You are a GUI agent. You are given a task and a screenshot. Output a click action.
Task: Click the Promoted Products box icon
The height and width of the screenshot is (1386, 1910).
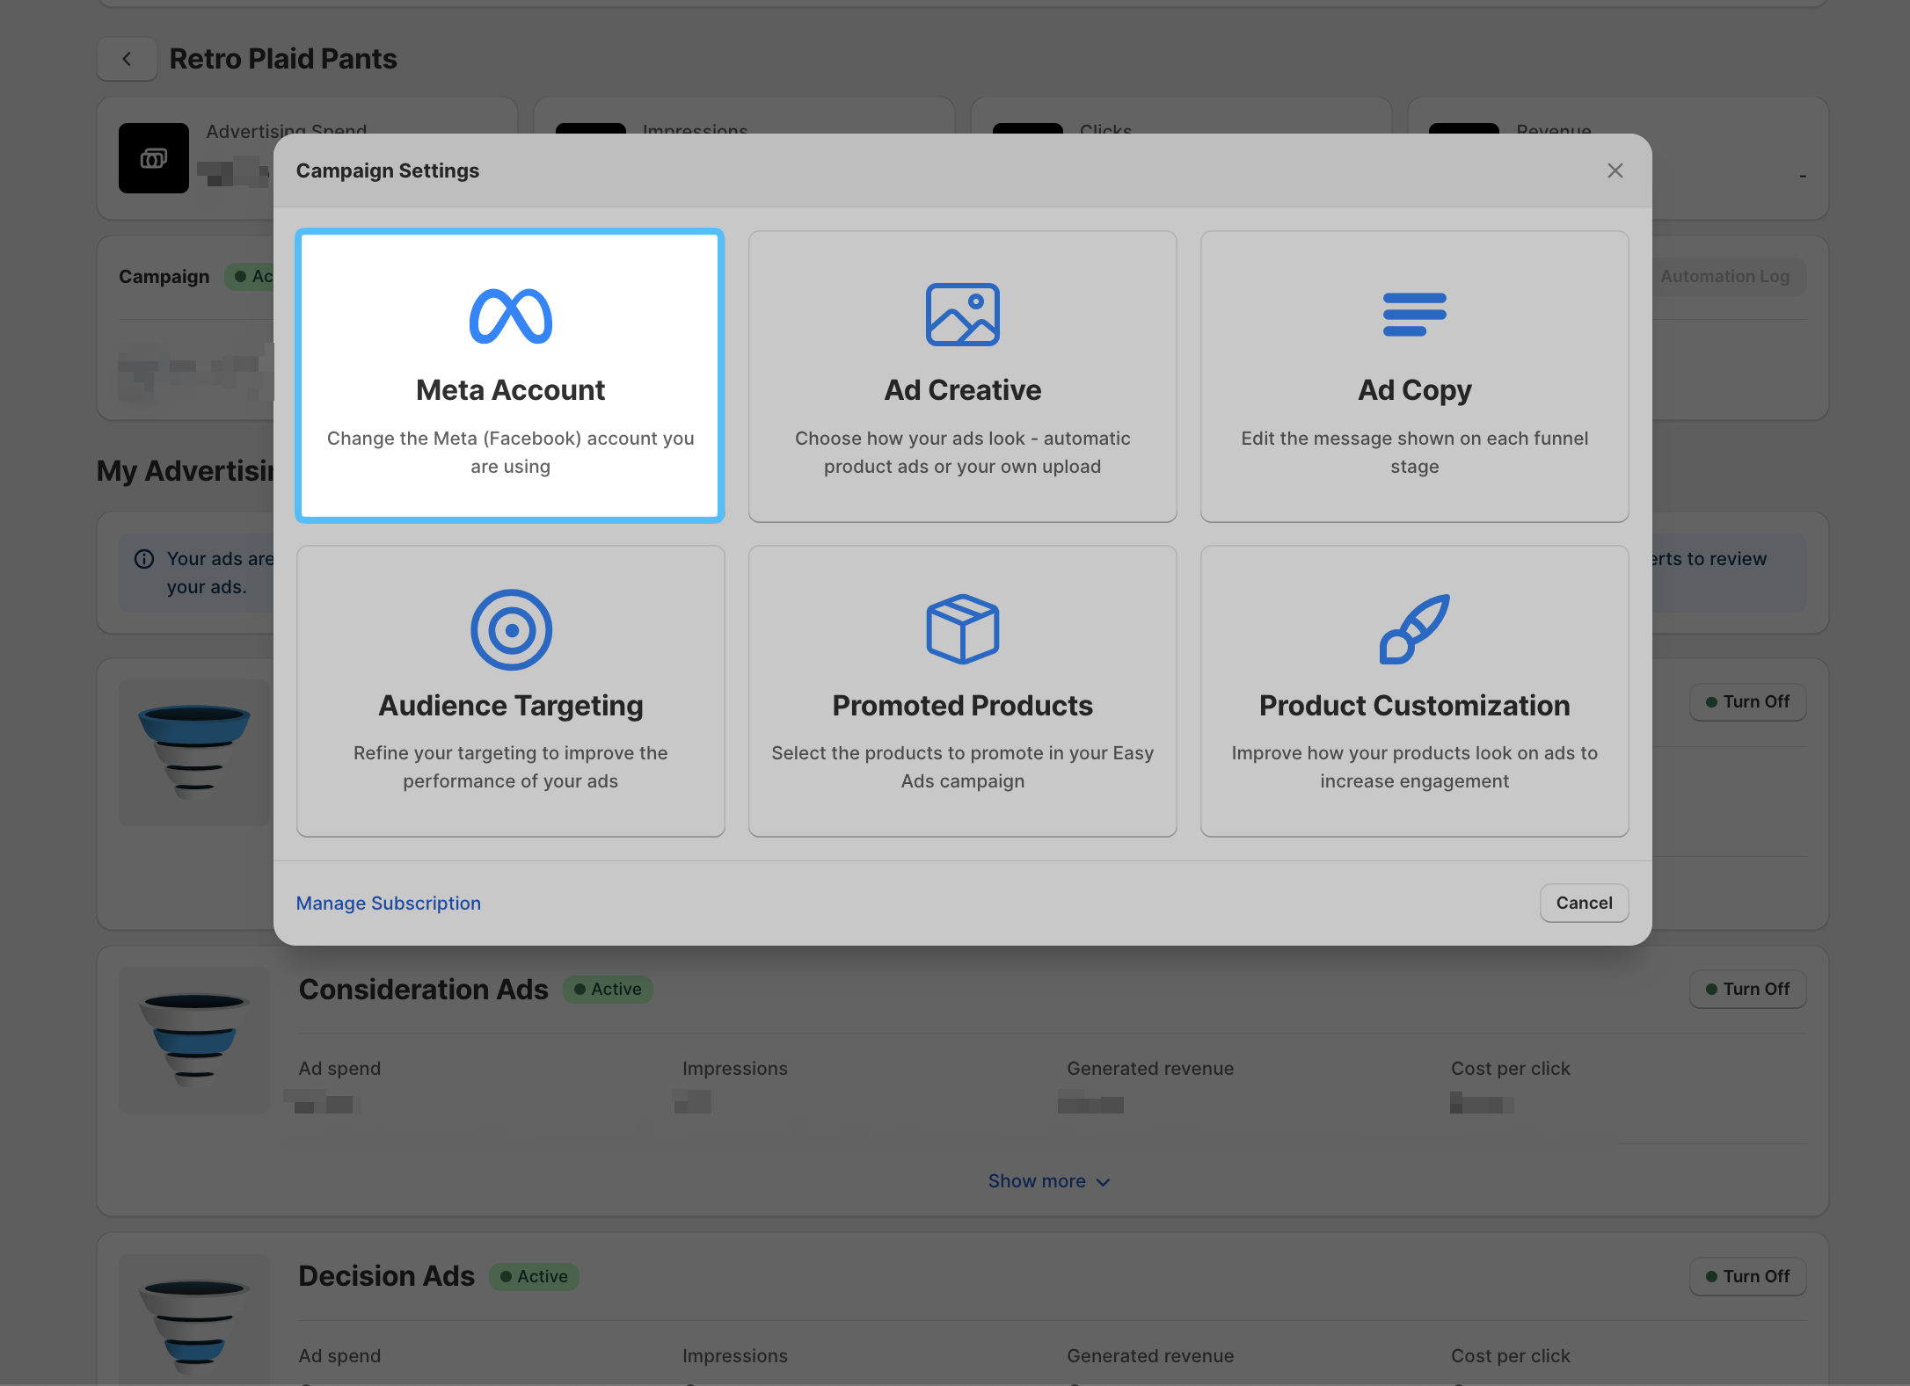point(963,629)
